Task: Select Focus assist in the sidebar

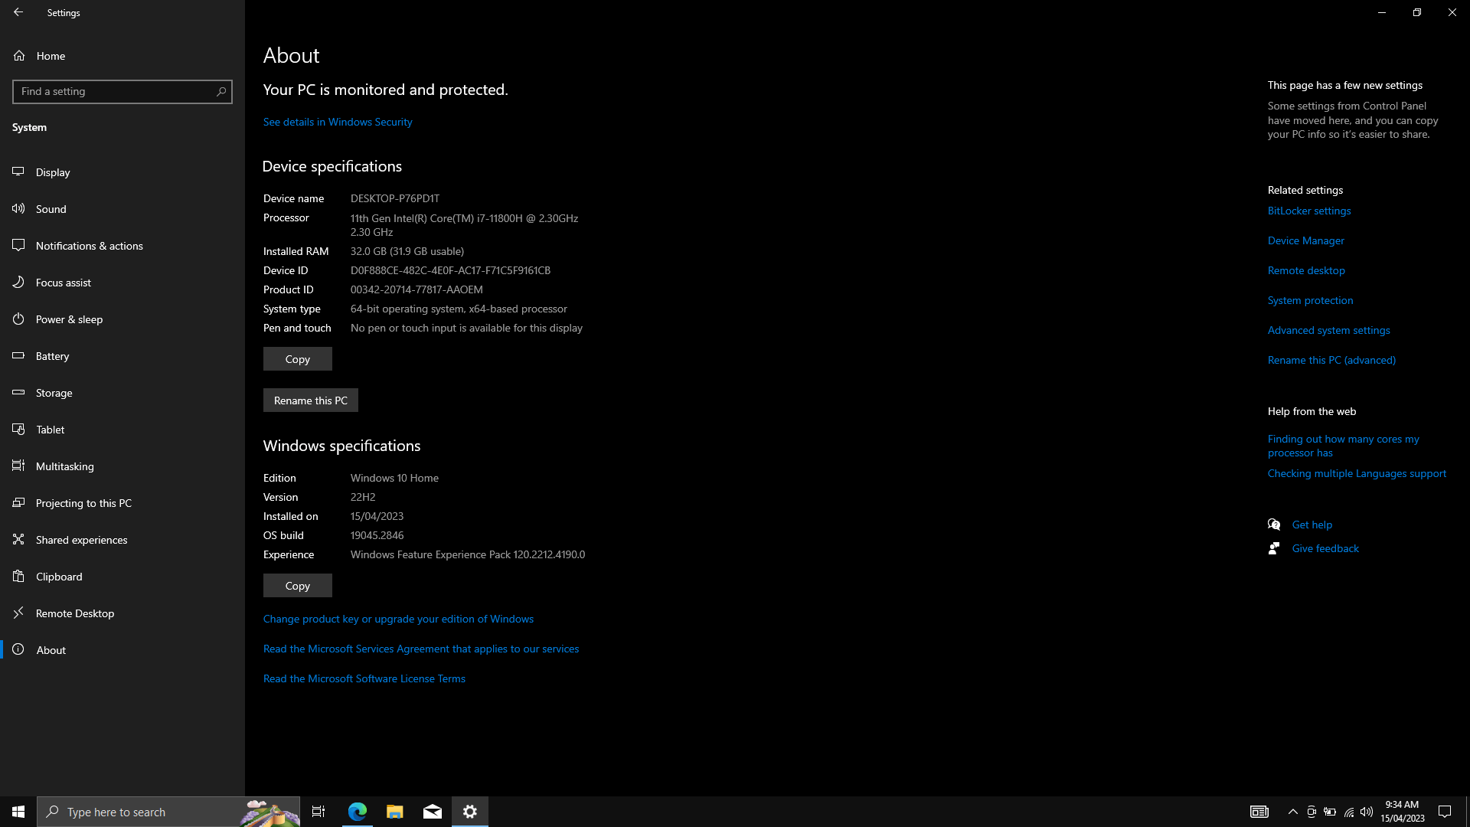Action: tap(122, 283)
